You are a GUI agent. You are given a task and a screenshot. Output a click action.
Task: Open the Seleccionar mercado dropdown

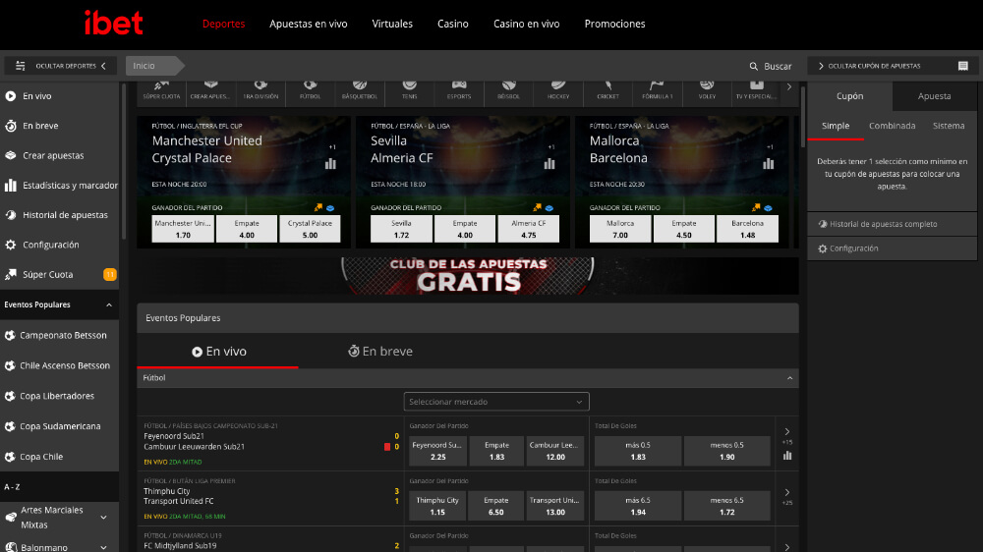pos(496,402)
